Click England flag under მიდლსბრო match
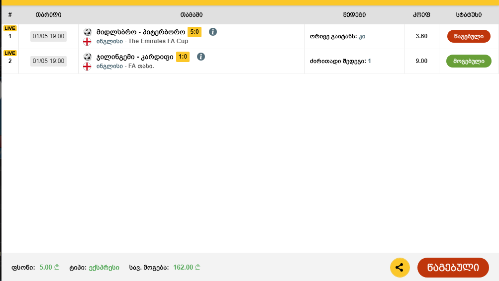The height and width of the screenshot is (281, 499). (87, 42)
